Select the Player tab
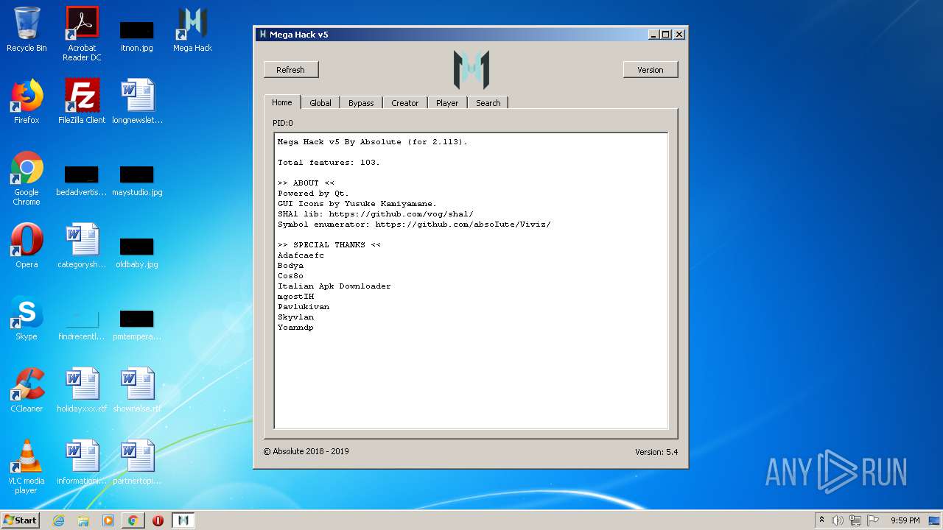 coord(447,103)
